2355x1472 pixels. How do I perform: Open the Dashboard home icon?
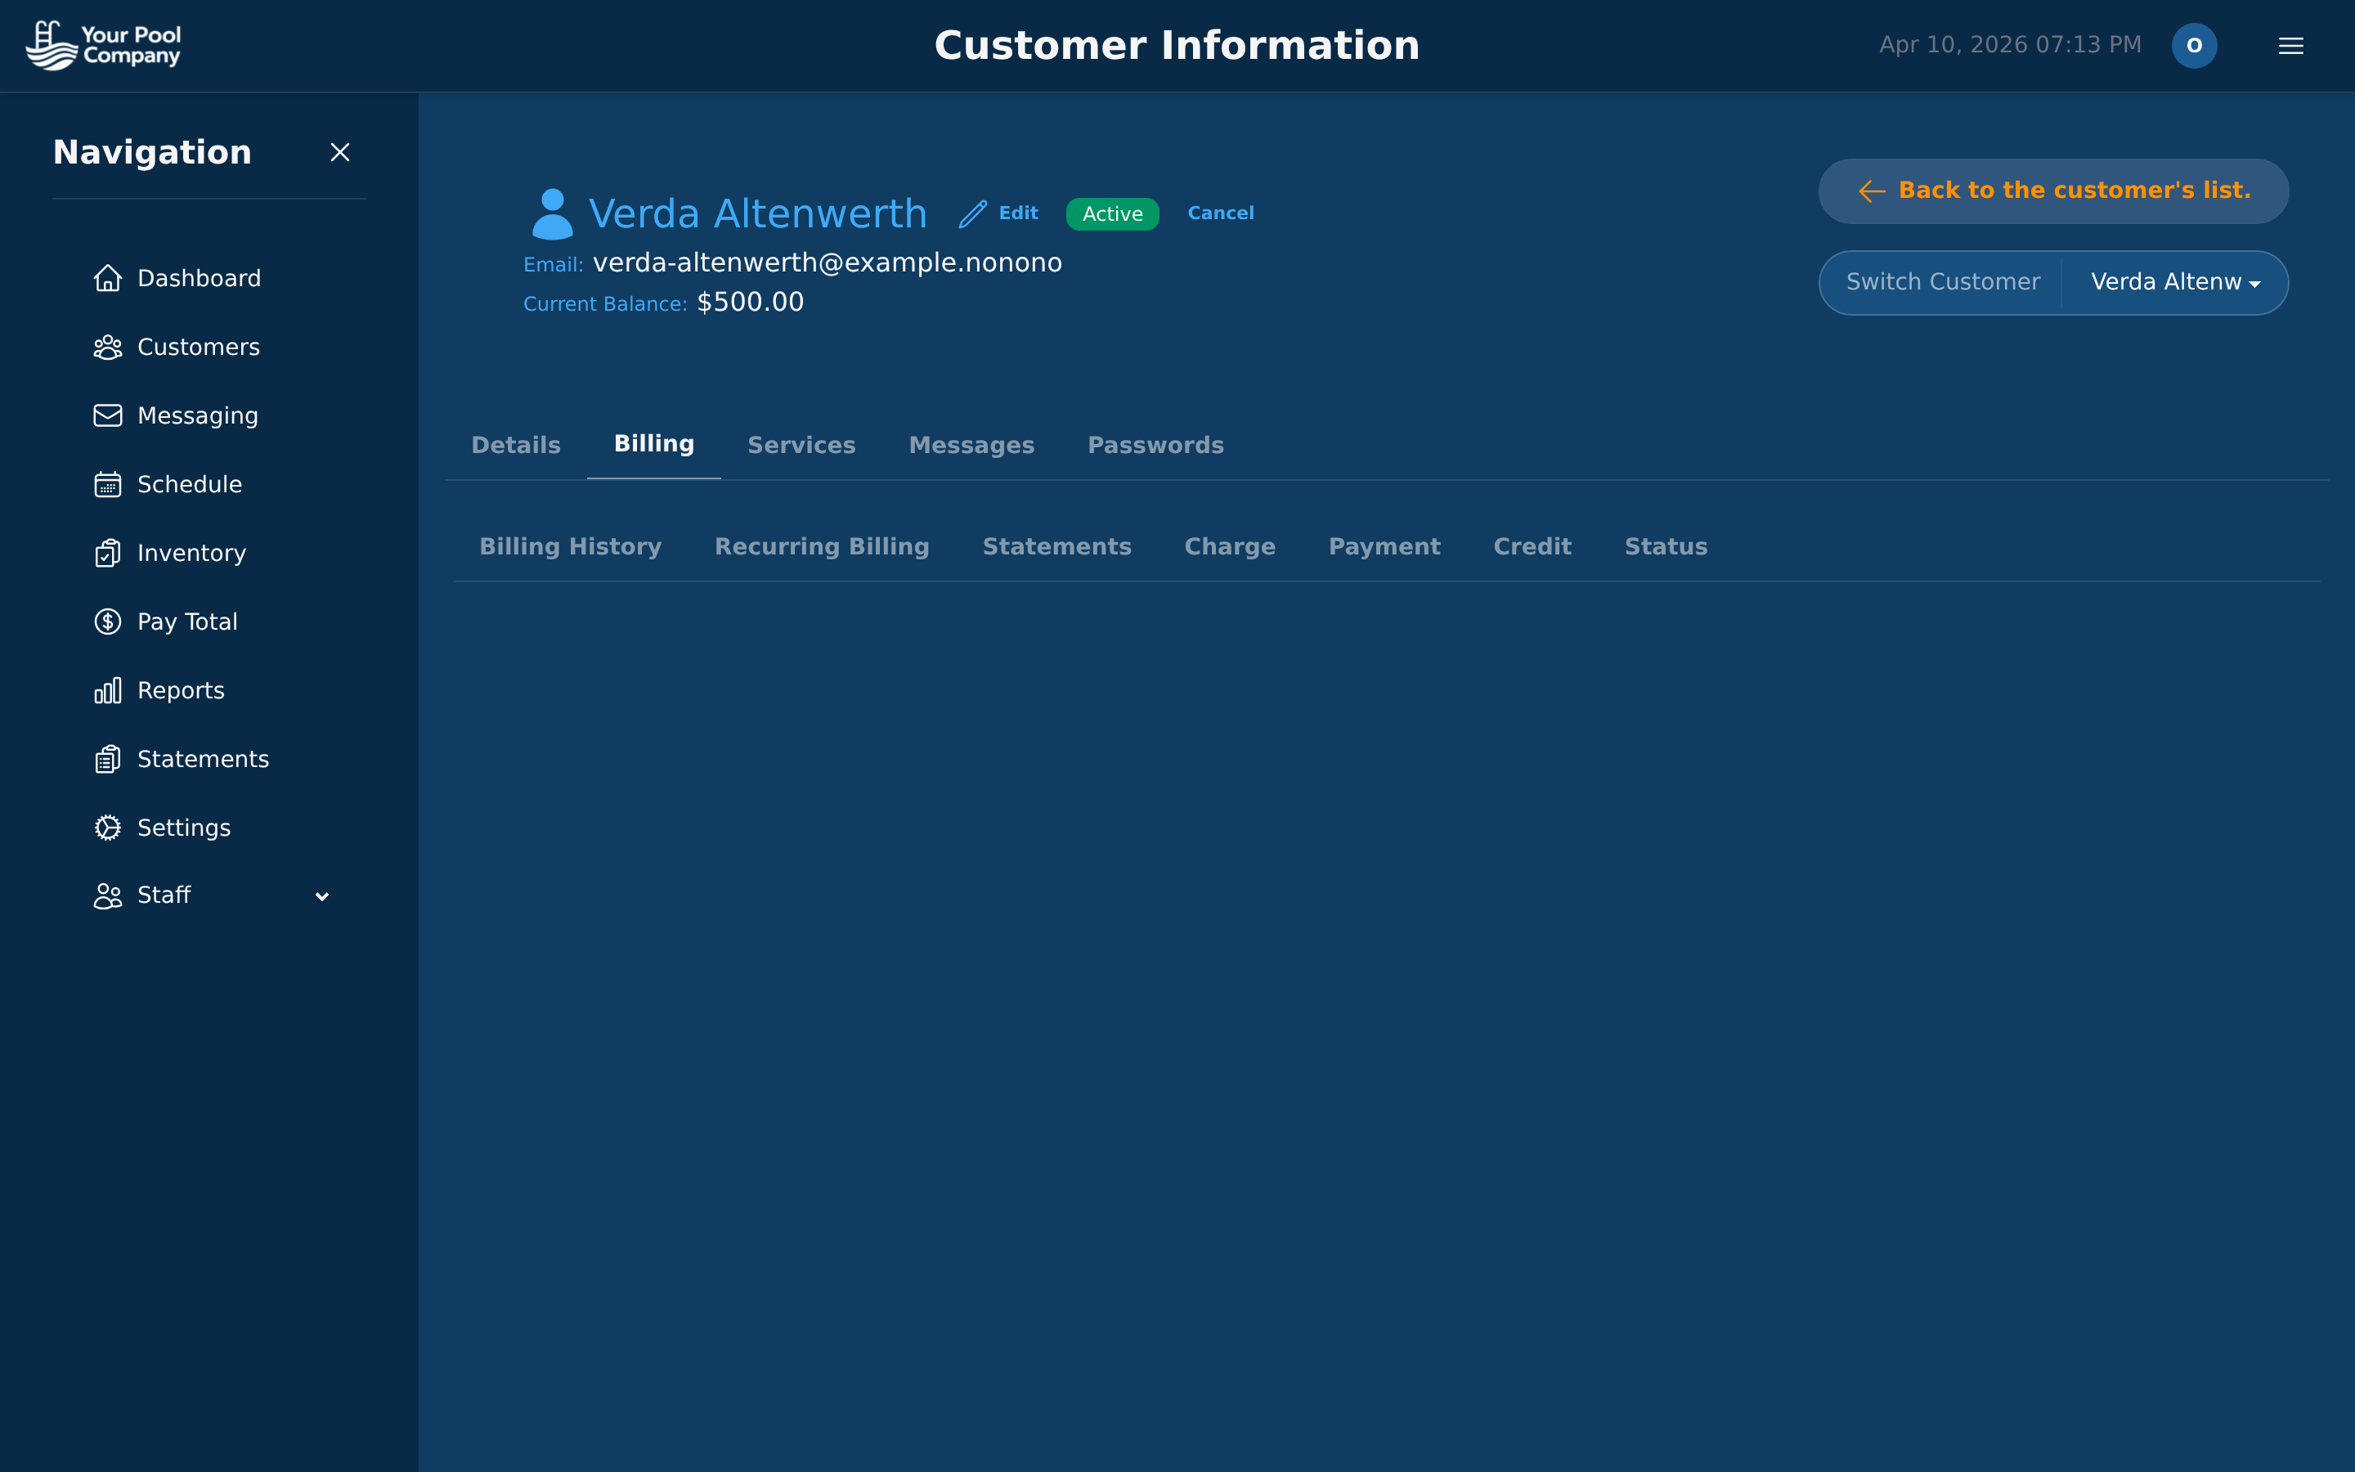[x=108, y=277]
